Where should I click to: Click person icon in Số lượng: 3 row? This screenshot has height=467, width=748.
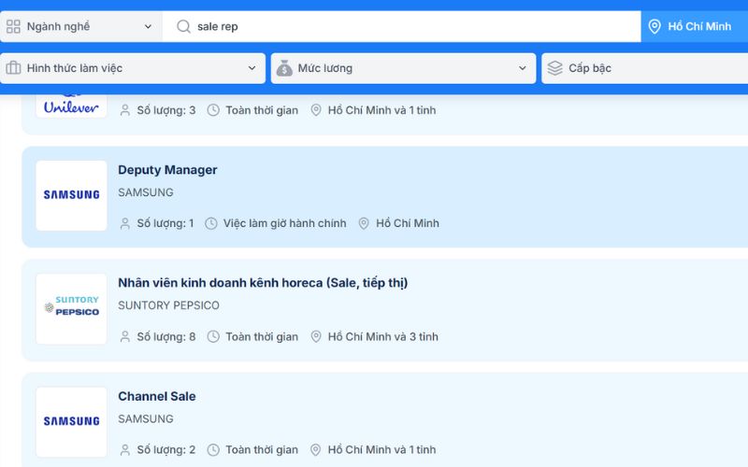(x=125, y=110)
